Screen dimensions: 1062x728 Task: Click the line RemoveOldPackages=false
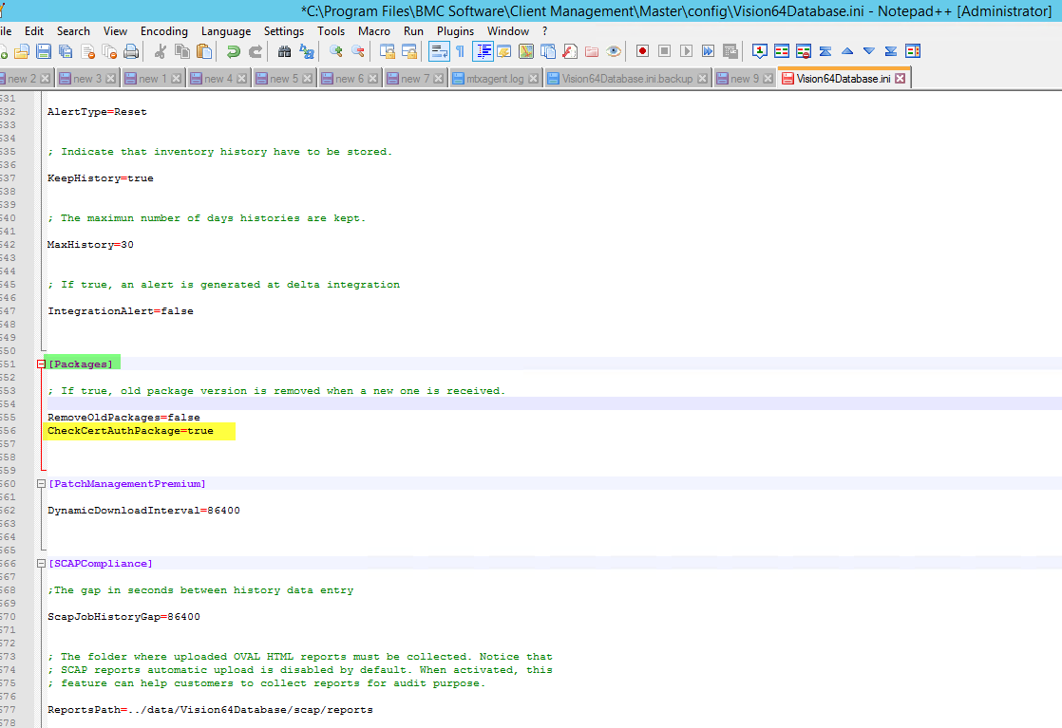coord(123,418)
